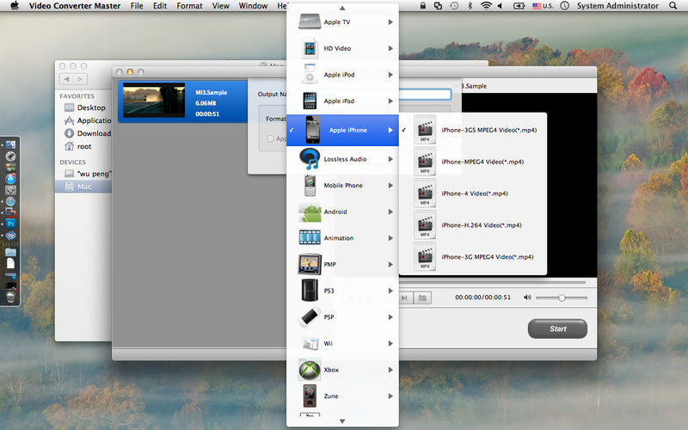Click the Zune player icon
Viewport: 688px width, 430px height.
(x=310, y=396)
